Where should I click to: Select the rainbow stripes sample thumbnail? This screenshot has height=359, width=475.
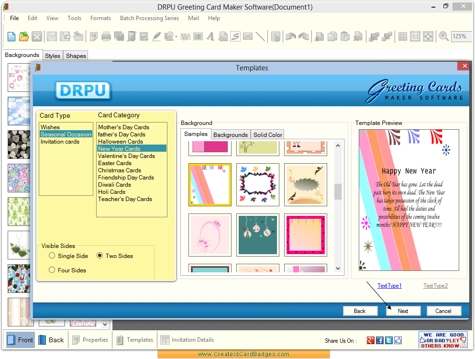click(210, 185)
